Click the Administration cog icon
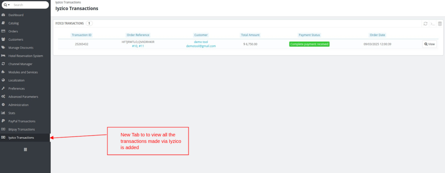 click(x=3, y=105)
